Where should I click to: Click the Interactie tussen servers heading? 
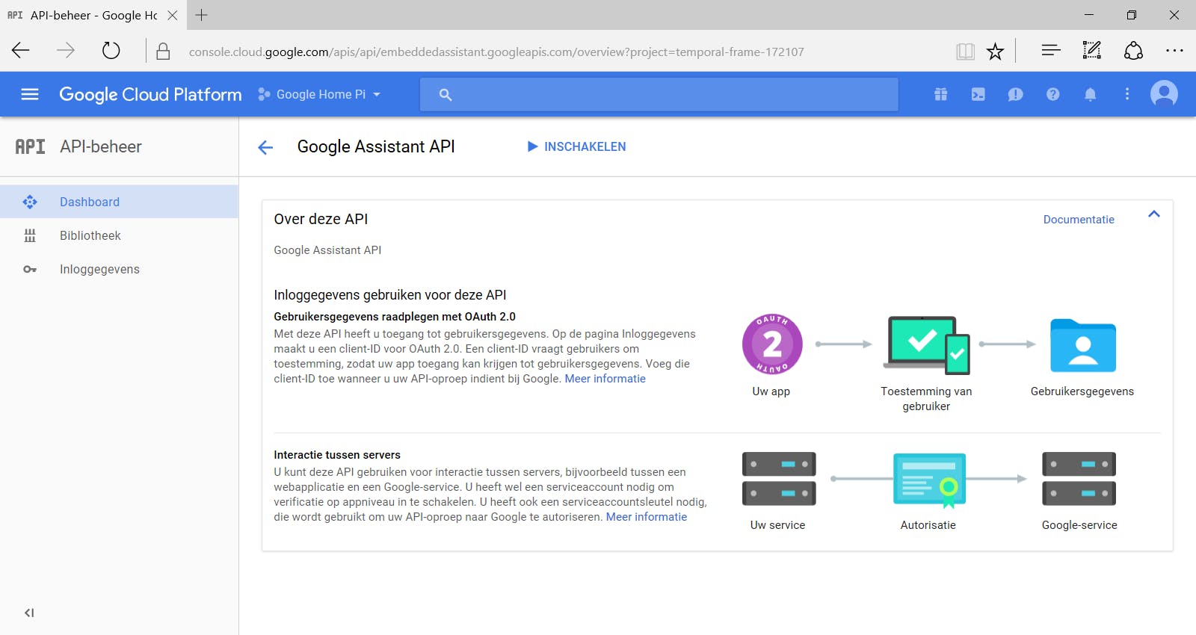click(x=337, y=455)
